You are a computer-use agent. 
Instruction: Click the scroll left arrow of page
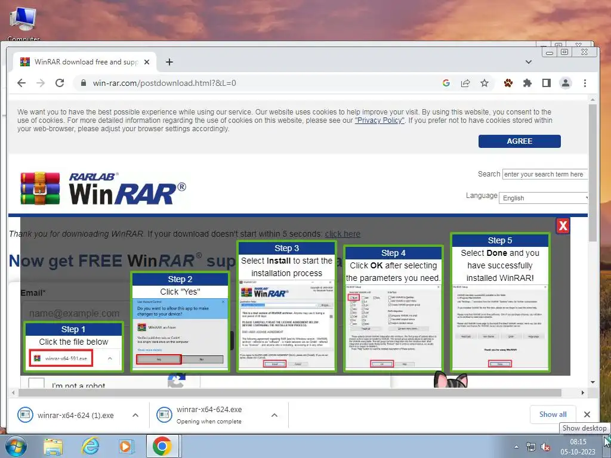(13, 392)
